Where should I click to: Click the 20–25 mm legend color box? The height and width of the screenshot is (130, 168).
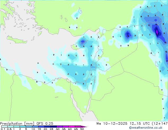pyautogui.click(x=47, y=127)
